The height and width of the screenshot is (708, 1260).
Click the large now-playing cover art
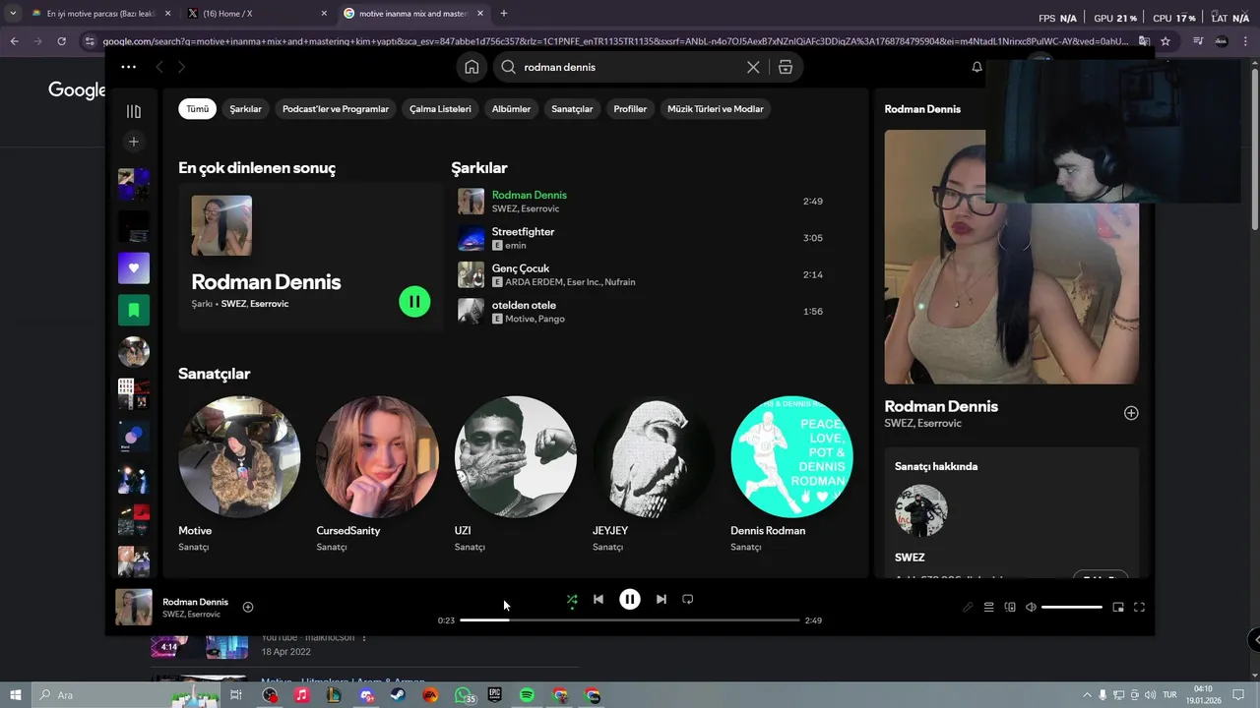click(x=1011, y=257)
